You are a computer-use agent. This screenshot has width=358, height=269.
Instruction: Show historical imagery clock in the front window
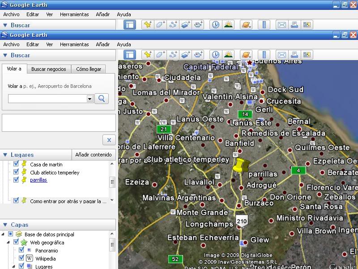click(x=216, y=55)
